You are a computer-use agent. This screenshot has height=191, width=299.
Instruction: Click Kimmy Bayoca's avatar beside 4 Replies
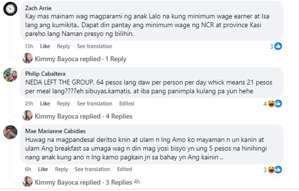click(x=28, y=116)
